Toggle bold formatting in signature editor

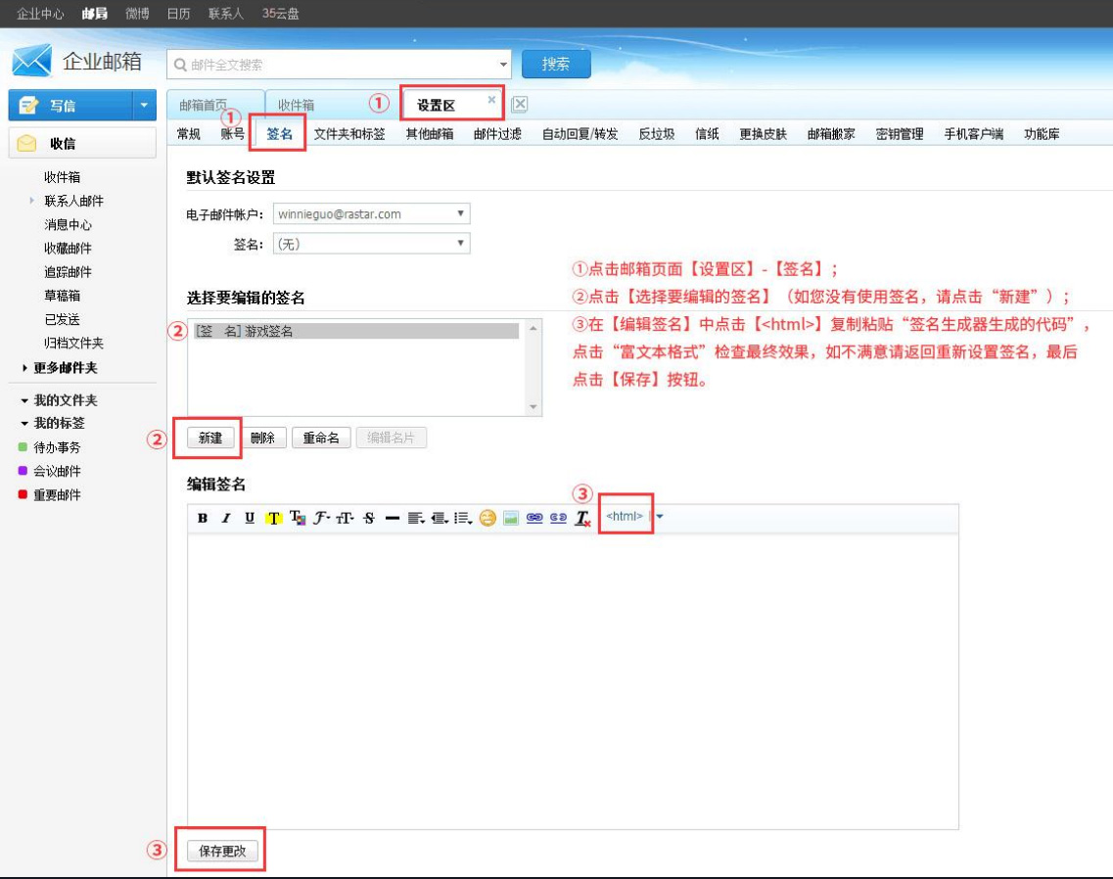203,518
